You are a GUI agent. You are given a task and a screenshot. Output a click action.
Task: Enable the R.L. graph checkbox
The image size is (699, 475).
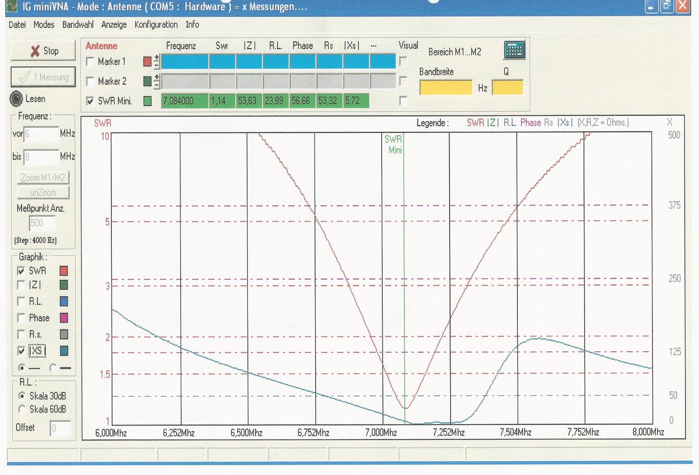click(21, 302)
